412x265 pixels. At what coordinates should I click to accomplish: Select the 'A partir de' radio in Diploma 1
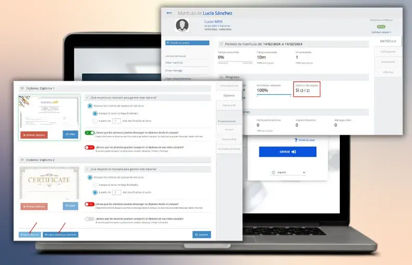tap(95, 121)
